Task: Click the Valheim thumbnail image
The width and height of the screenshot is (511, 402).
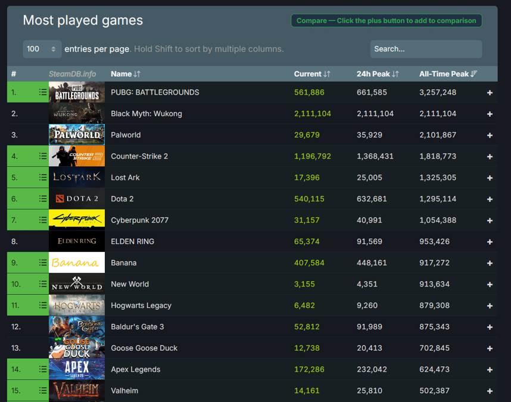Action: (77, 390)
